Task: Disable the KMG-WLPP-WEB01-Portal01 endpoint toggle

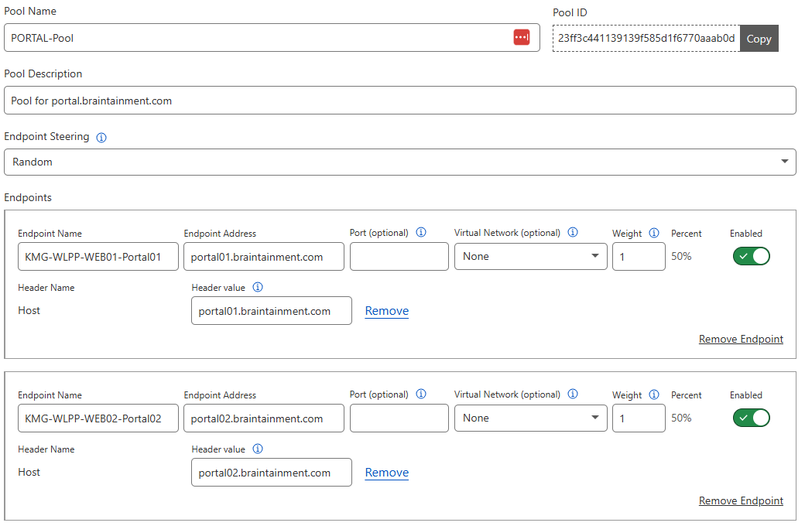Action: tap(751, 256)
